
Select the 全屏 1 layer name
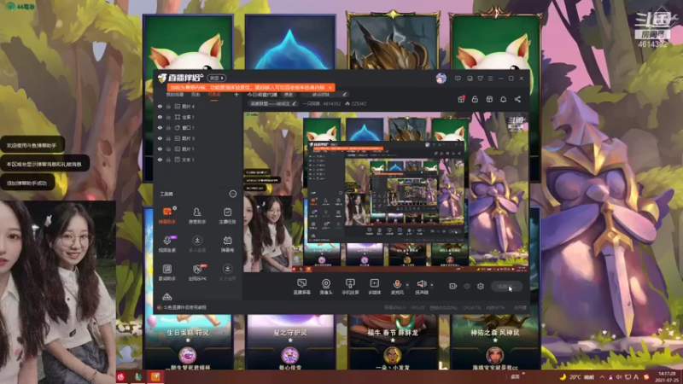(x=188, y=117)
